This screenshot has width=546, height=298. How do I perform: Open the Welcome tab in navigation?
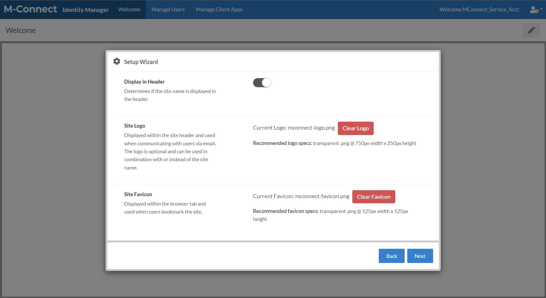pyautogui.click(x=129, y=9)
